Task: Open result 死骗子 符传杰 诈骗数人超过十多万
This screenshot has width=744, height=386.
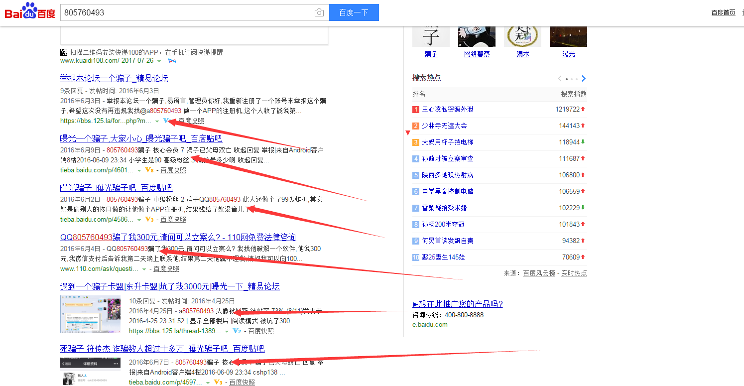Action: [x=162, y=349]
